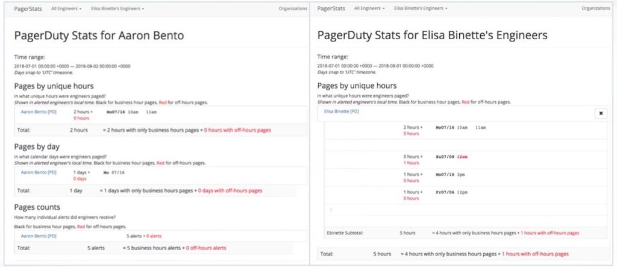Screen dimensions: 617x267
Task: Click '1 hours with off-hours pages' in the right window Total row
Action: (x=535, y=254)
